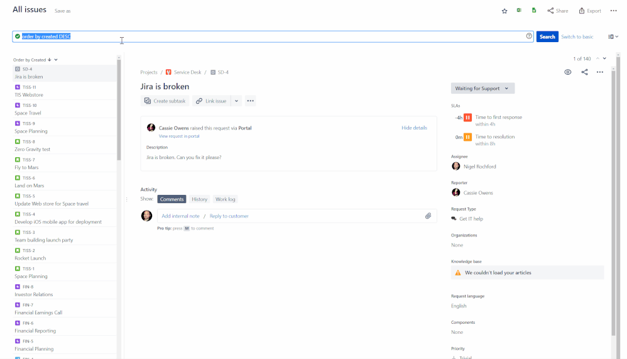Viewport: 627px width, 359px height.
Task: Click the TISS-9 epic type icon
Action: pos(17,123)
